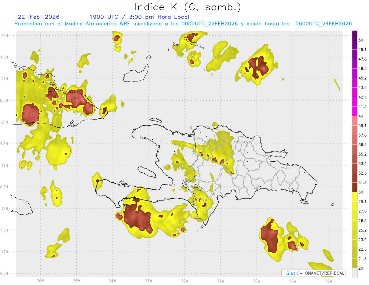Click the "72W" longitude label
369x285 pixels.
click(x=184, y=281)
